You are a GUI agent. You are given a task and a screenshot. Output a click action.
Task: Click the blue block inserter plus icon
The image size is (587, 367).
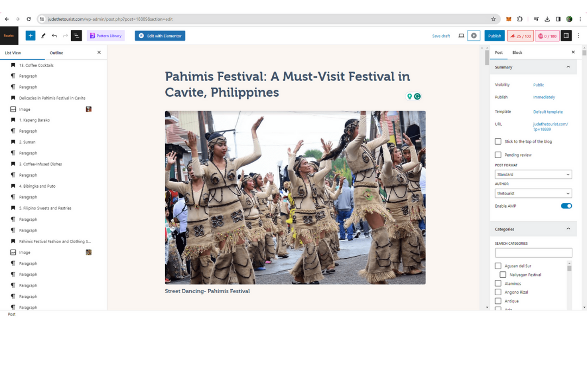coord(30,35)
